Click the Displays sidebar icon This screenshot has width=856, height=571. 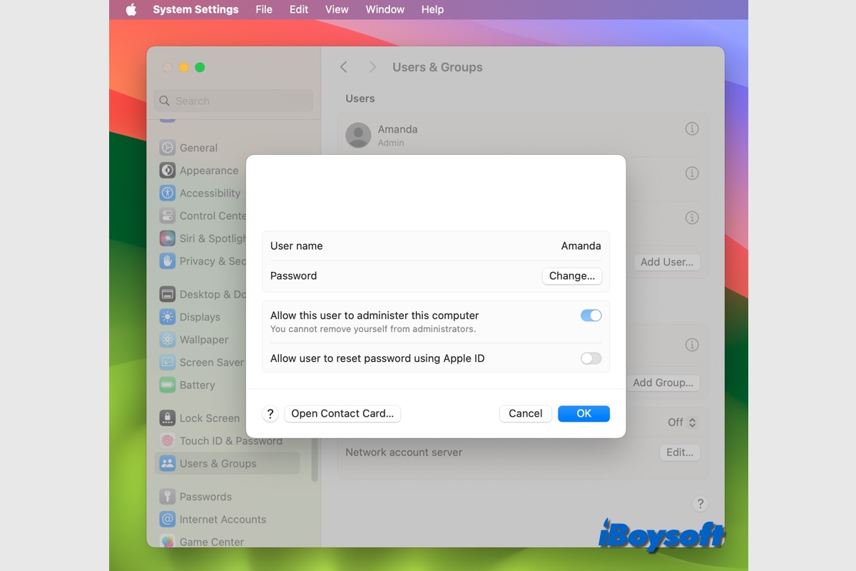click(168, 317)
